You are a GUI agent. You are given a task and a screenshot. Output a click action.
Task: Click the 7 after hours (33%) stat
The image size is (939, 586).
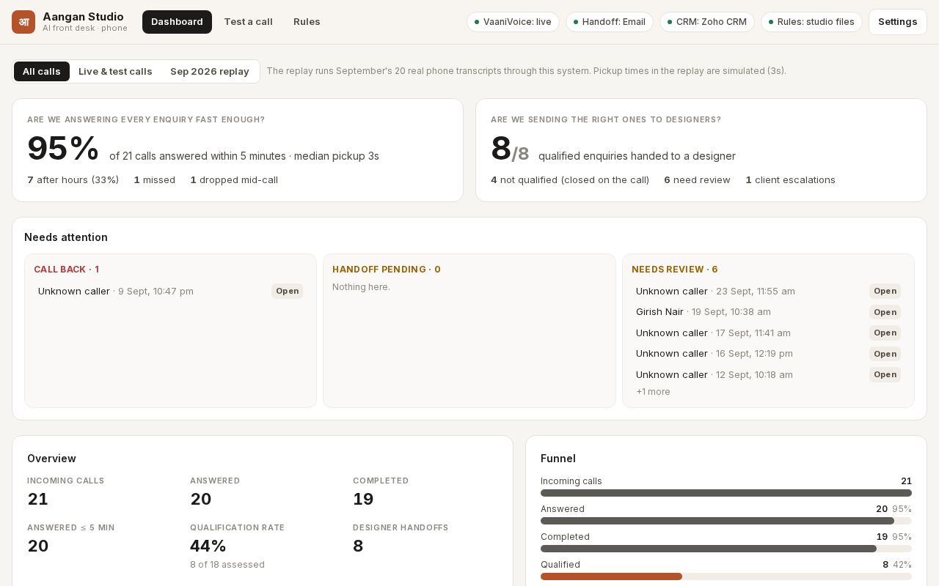73,180
